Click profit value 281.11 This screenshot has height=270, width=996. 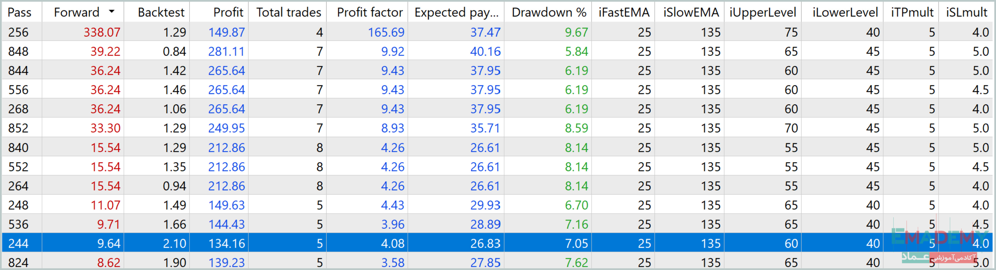point(226,51)
